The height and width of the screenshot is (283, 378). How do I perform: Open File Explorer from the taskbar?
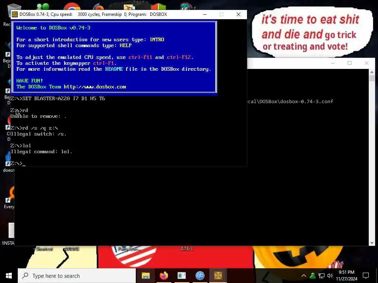[145, 276]
